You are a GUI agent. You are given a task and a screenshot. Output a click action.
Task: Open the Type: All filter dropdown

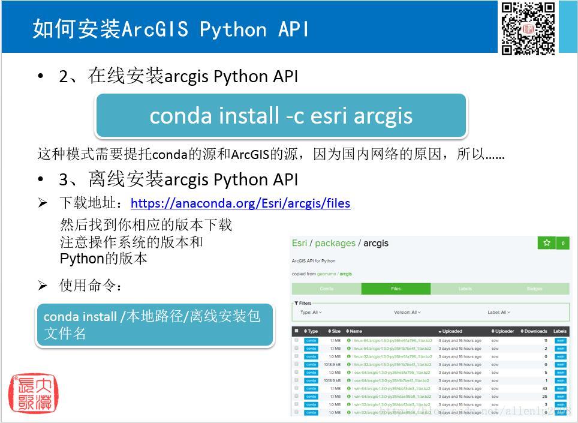311,313
